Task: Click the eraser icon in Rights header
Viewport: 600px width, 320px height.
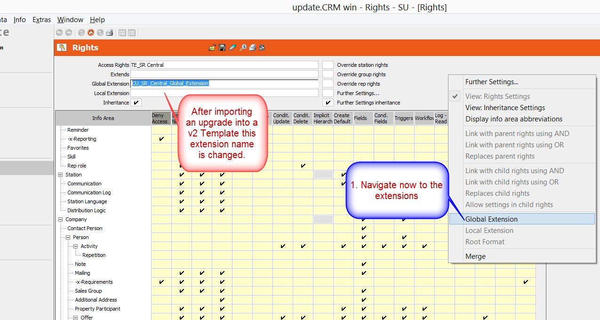Action: tap(232, 48)
